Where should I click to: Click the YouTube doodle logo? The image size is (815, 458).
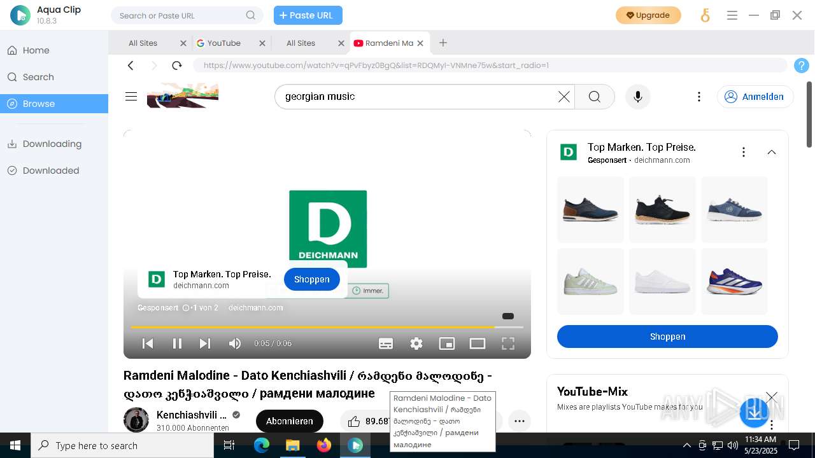coord(183,96)
